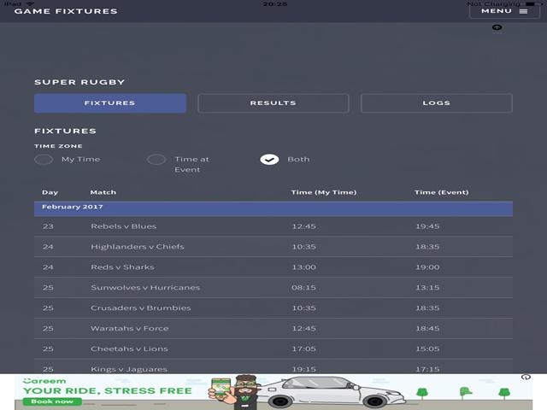Select the Sunwolves v Hurricanes match
This screenshot has height=410, width=547.
pyautogui.click(x=145, y=288)
